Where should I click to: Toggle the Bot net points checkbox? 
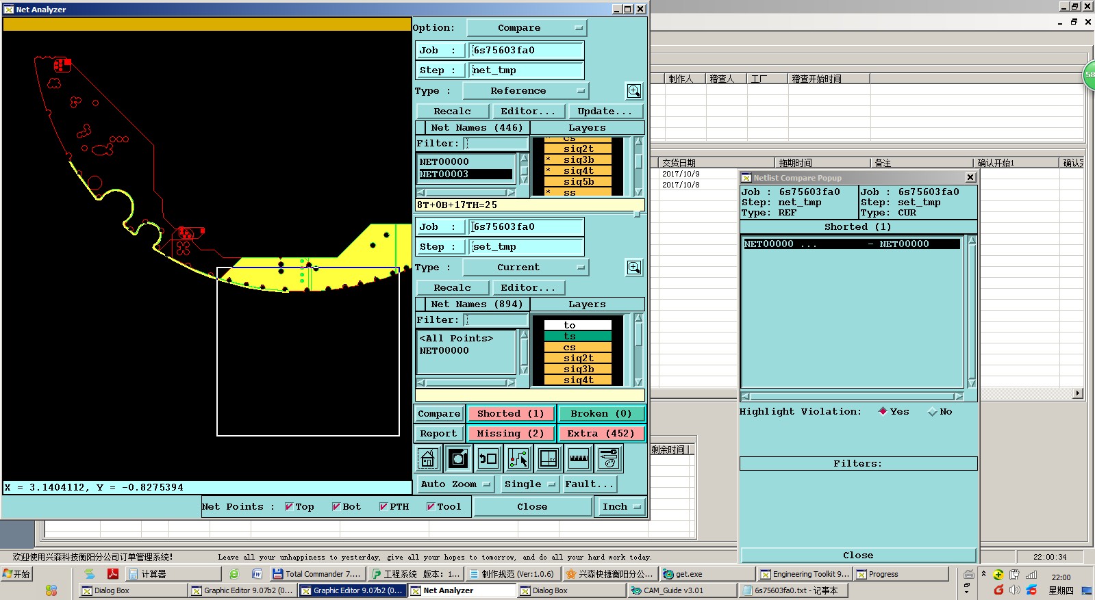click(x=336, y=507)
